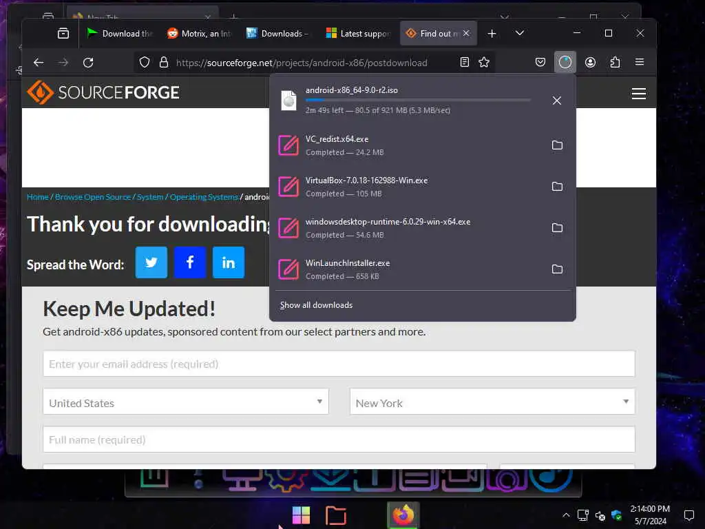The height and width of the screenshot is (529, 705).
Task: Share on LinkedIn button
Action: point(229,262)
